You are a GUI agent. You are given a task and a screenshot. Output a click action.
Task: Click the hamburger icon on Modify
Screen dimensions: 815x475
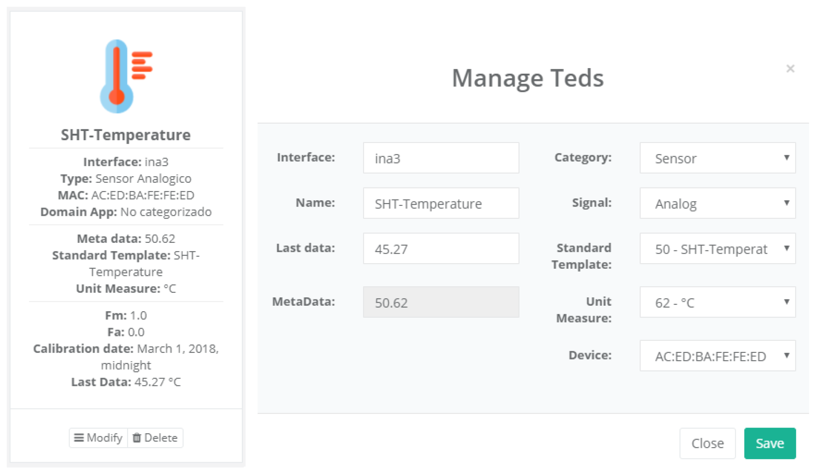[x=79, y=438]
